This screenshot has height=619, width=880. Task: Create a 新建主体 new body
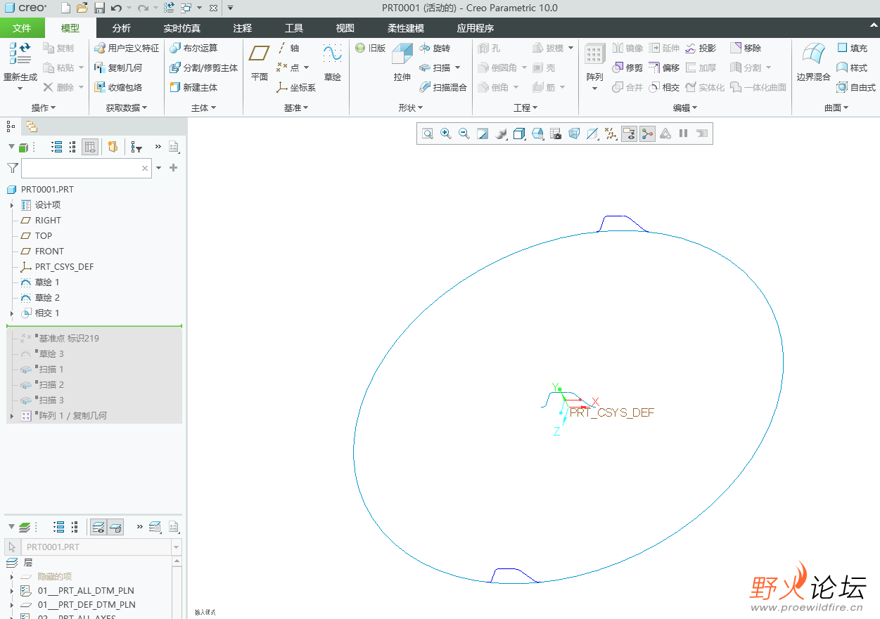click(193, 87)
